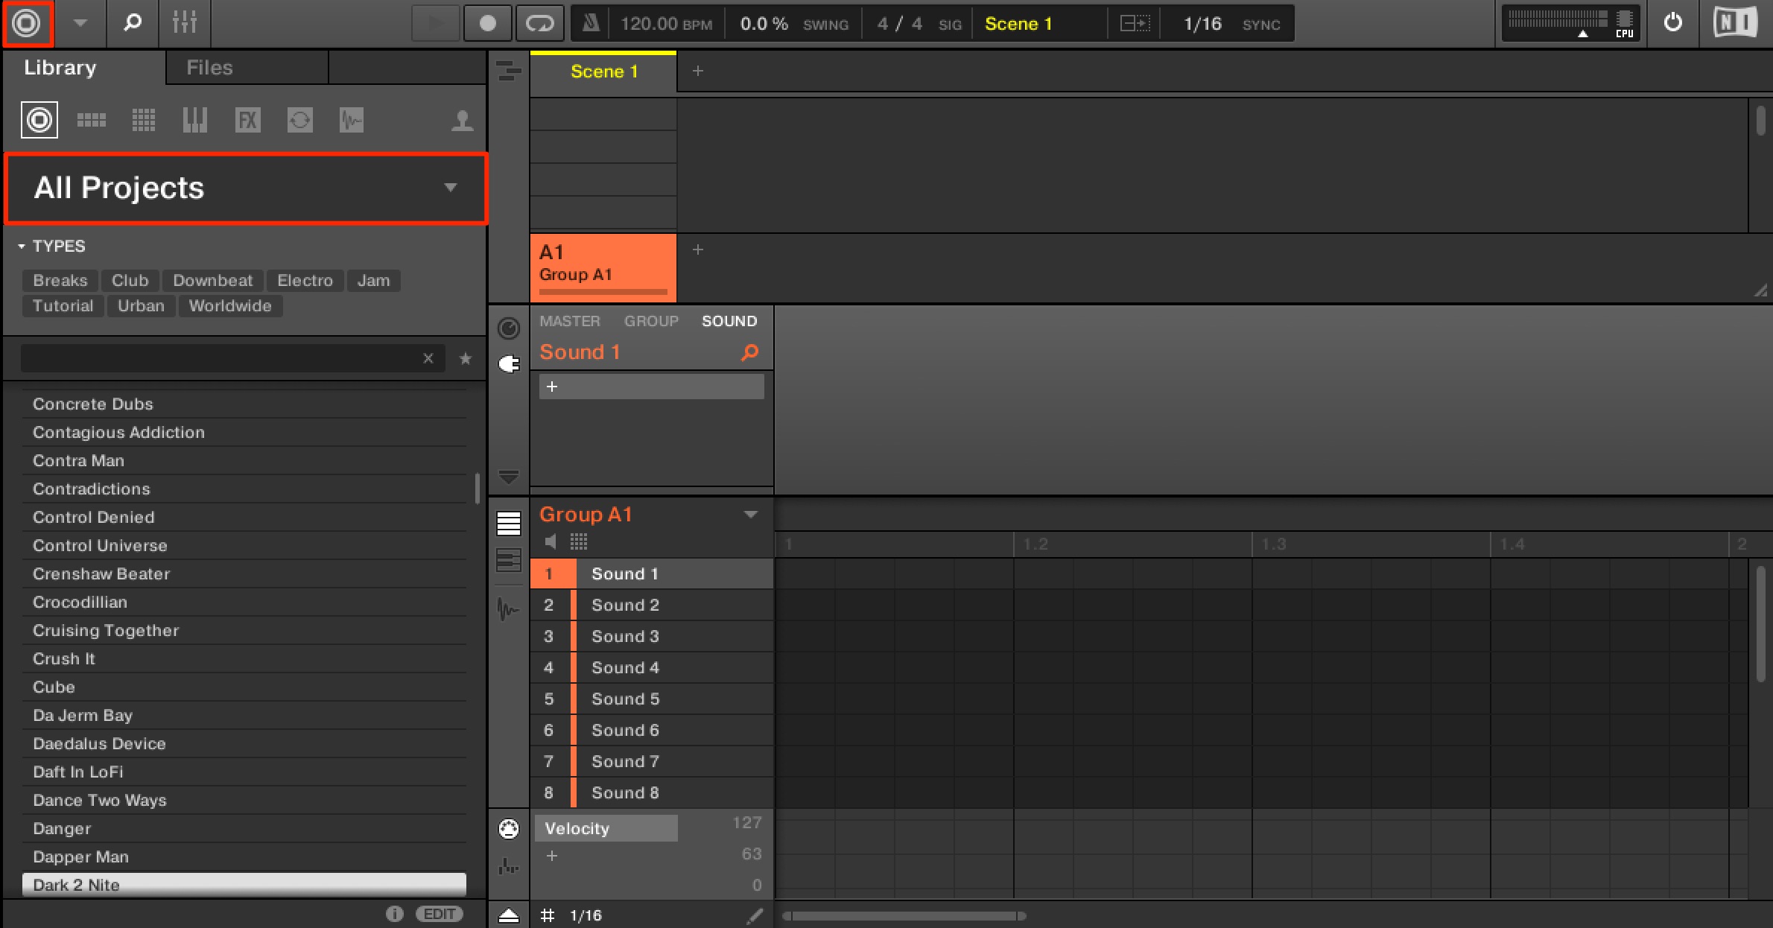Filter by Breaks type tag

(x=60, y=281)
